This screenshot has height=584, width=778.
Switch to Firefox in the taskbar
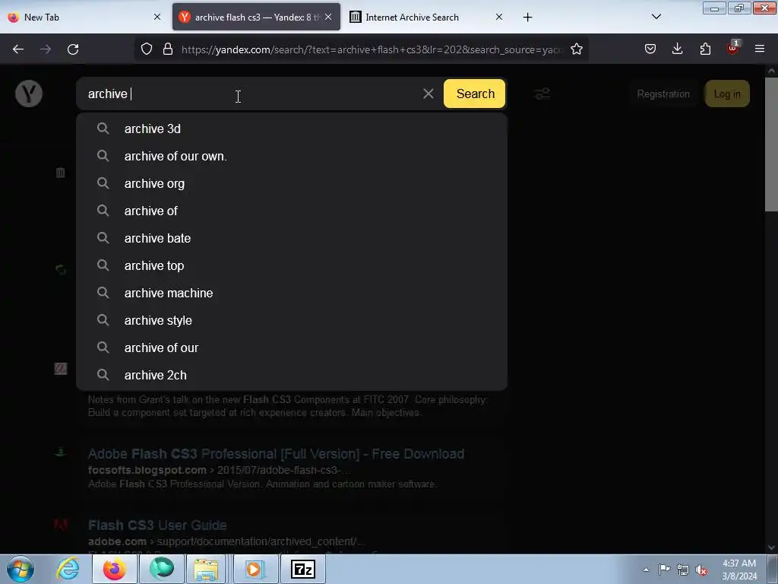(115, 569)
